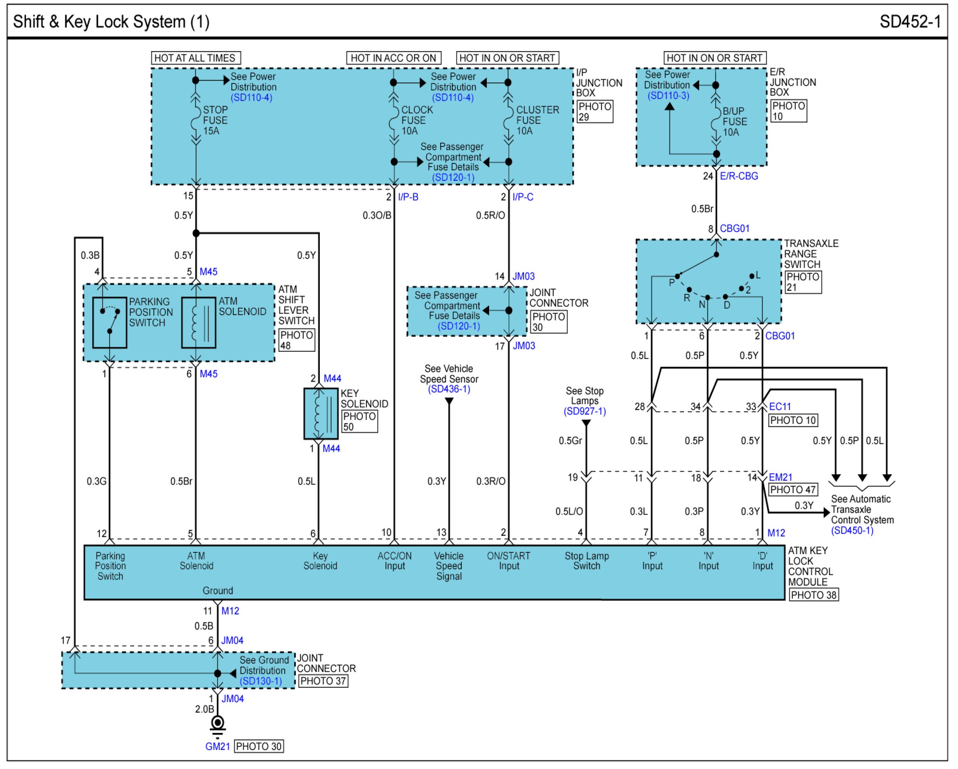This screenshot has height=769, width=958.
Task: Click the PHOTO 38 reference box
Action: [813, 595]
